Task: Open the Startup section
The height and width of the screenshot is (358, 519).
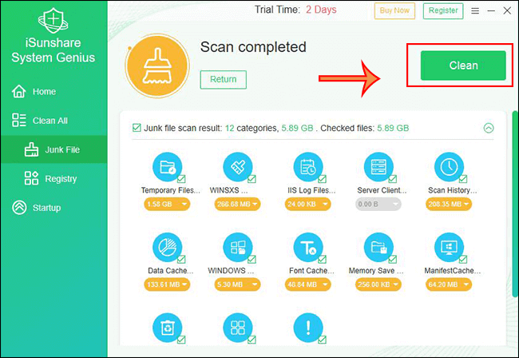Action: [53, 207]
